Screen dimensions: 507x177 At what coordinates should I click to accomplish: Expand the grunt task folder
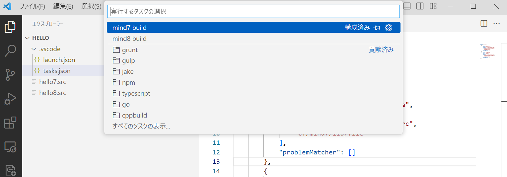(x=254, y=50)
